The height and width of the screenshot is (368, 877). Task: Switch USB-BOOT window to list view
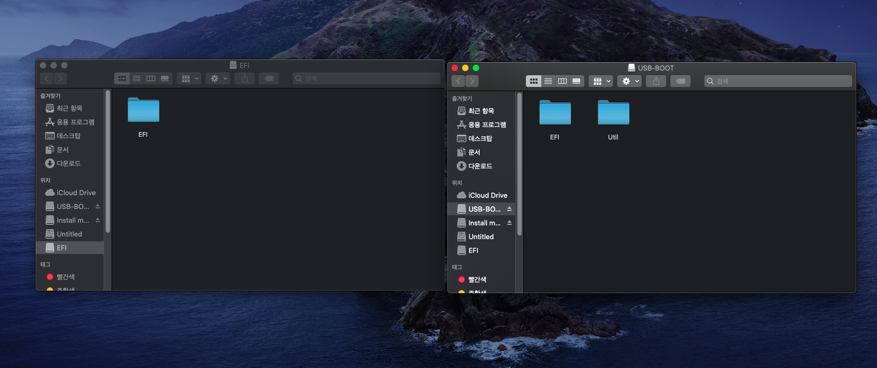tap(548, 81)
